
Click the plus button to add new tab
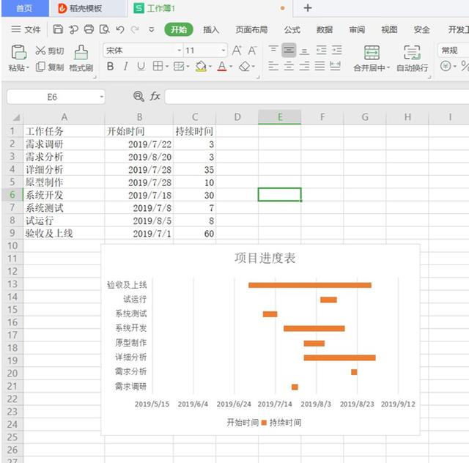point(308,8)
